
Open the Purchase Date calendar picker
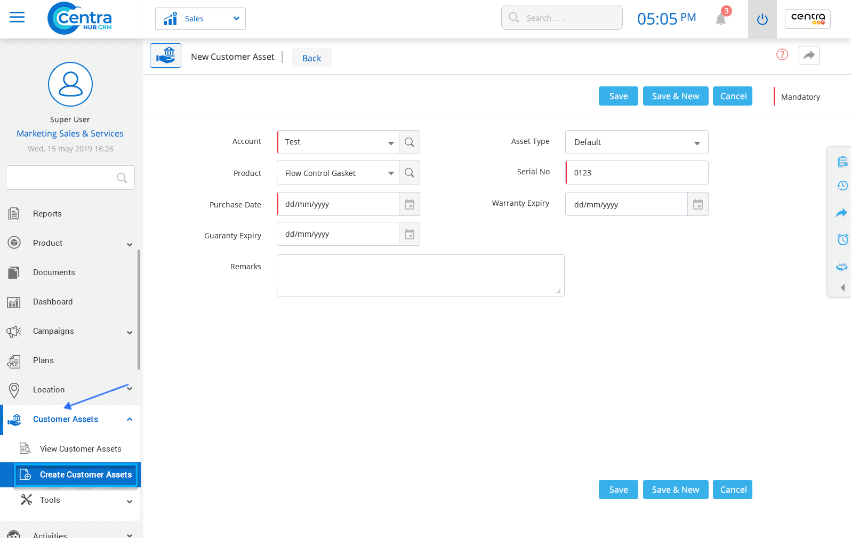[x=410, y=204]
